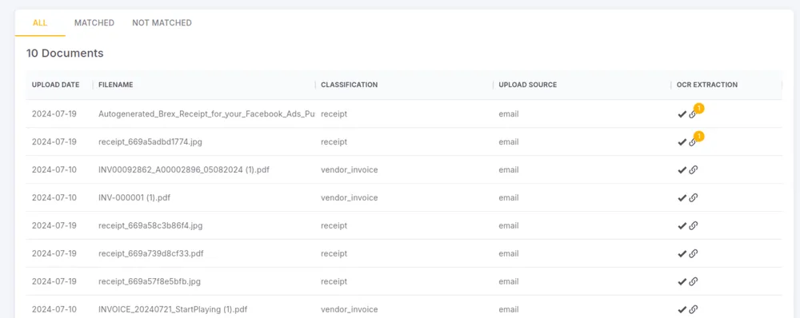Click receipt classification for Autogenerated_Brex_Receipt row
The width and height of the screenshot is (800, 318).
click(x=334, y=114)
